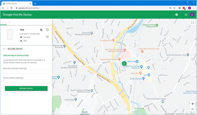The width and height of the screenshot is (197, 115).
Task: Click the 70% battery level text
Action: (25, 41)
